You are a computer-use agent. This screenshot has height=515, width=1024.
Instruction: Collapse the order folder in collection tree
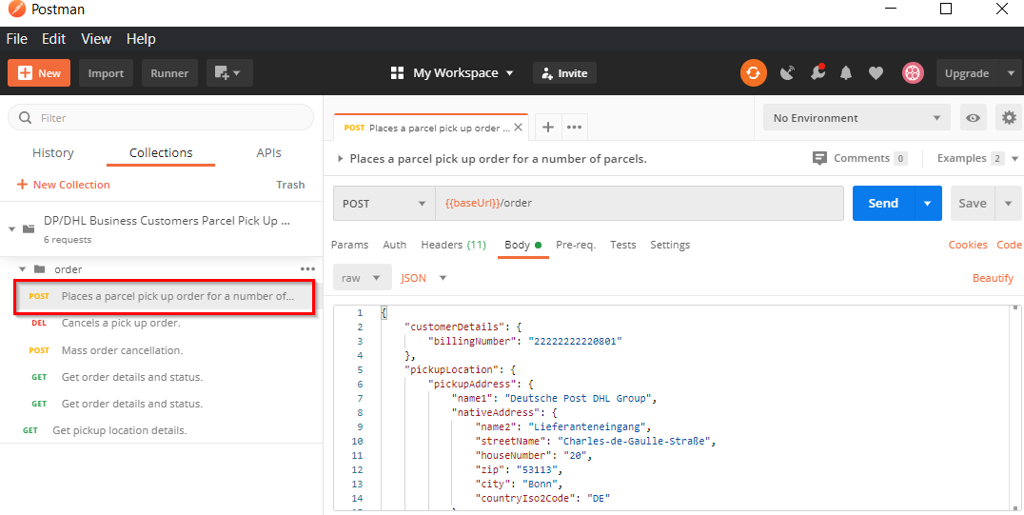tap(23, 269)
